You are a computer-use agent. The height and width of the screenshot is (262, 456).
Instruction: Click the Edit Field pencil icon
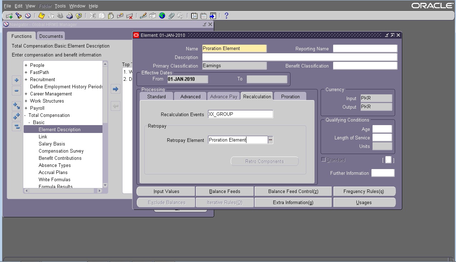click(143, 16)
